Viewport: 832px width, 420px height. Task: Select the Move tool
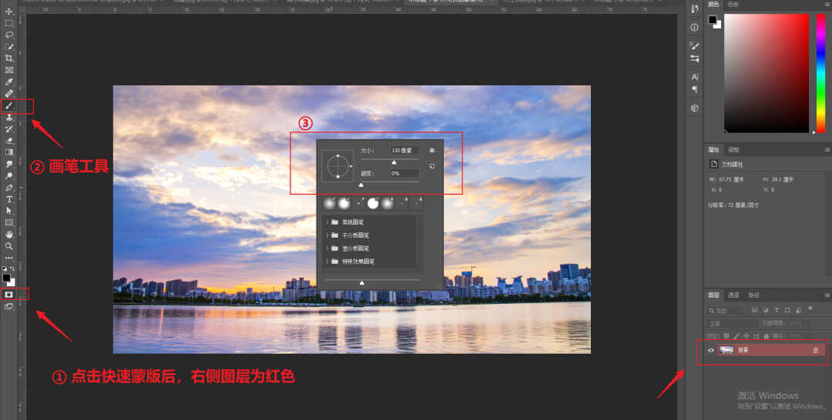pyautogui.click(x=9, y=12)
